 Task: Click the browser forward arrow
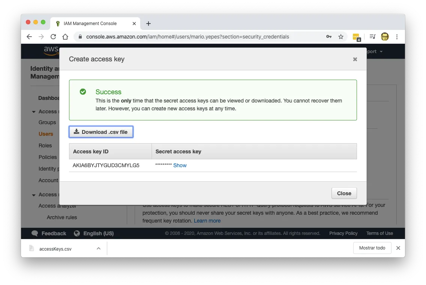(x=41, y=37)
